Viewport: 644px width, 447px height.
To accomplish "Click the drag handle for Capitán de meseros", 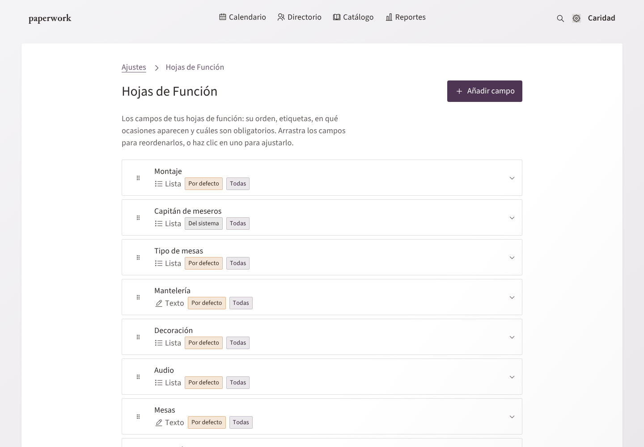I will click(x=138, y=218).
